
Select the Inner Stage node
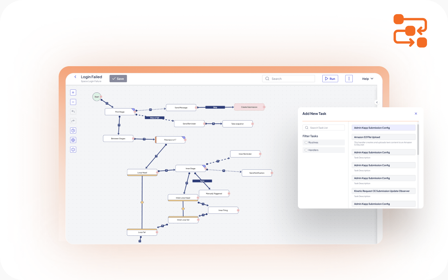click(x=190, y=169)
